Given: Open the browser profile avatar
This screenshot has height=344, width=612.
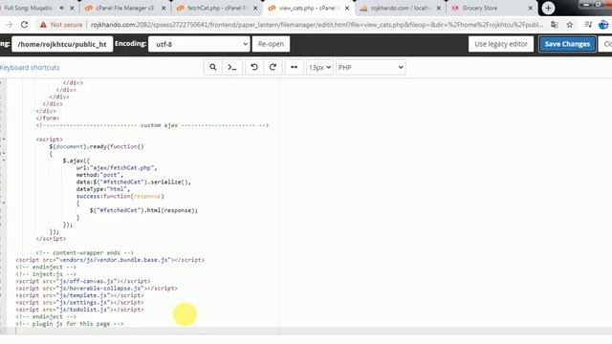Looking at the screenshot, I should 603,25.
